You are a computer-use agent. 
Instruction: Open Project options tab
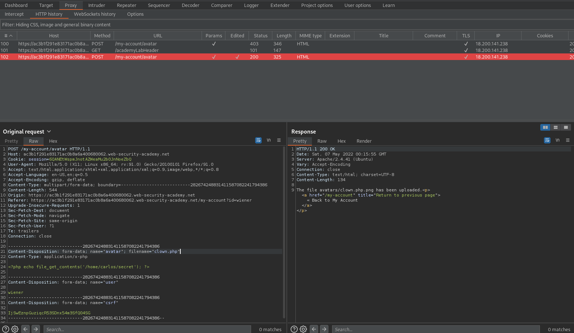coord(317,5)
